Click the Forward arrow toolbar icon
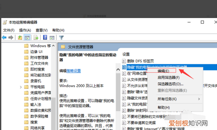Image resolution: width=217 pixels, height=130 pixels. click(x=11, y=38)
